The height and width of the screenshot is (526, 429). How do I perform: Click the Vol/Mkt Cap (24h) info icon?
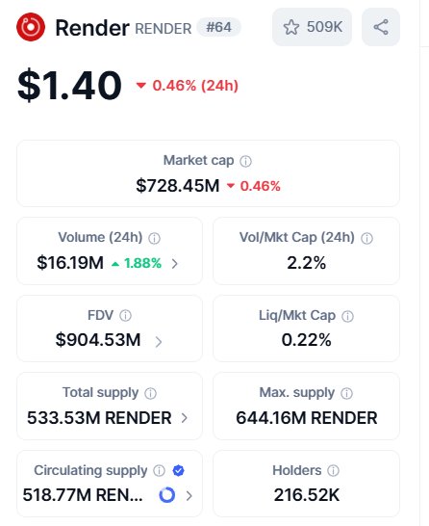coord(366,239)
